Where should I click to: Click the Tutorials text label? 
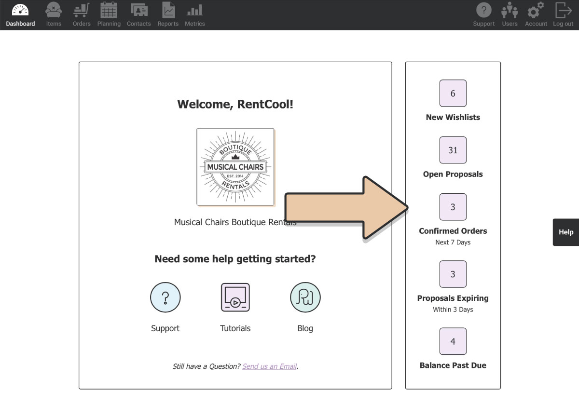point(235,328)
